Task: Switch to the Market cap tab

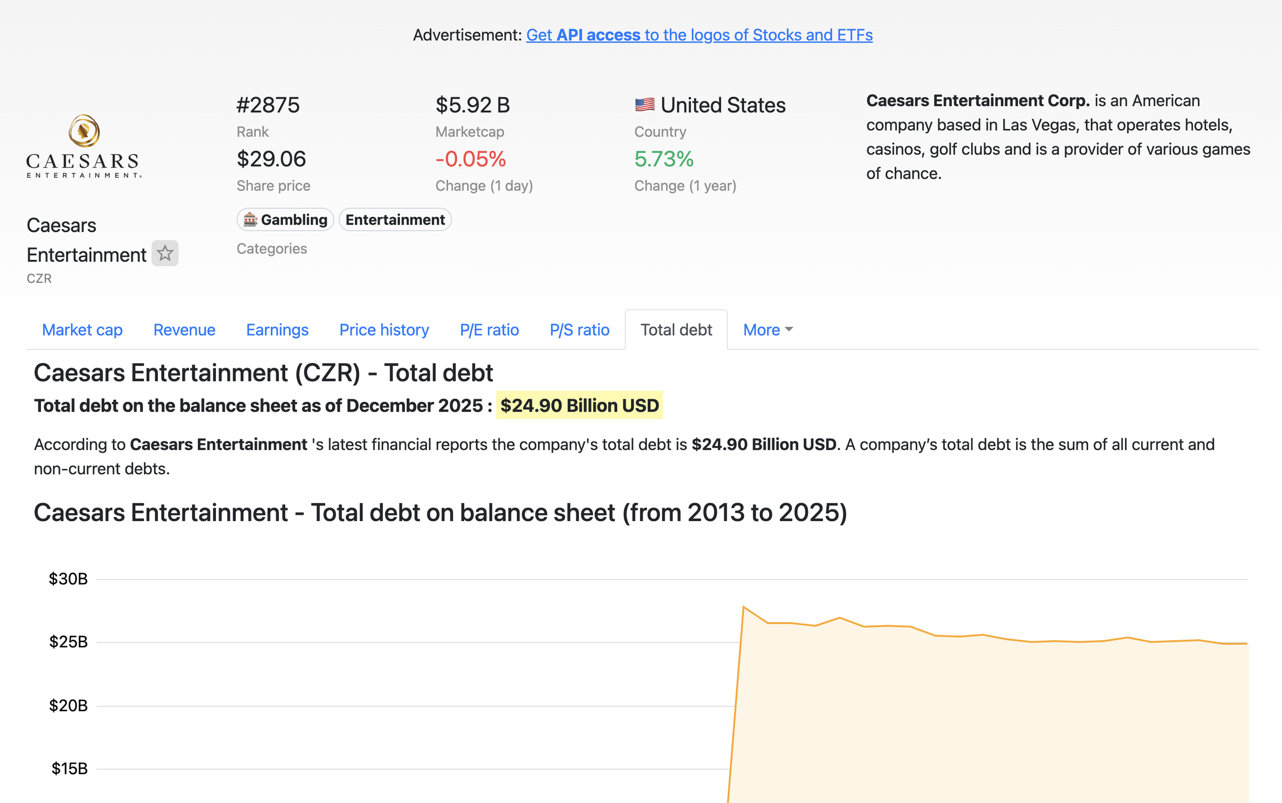Action: [x=83, y=330]
